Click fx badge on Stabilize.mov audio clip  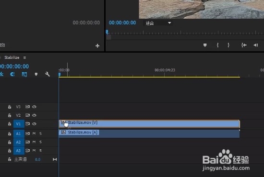pyautogui.click(x=63, y=133)
